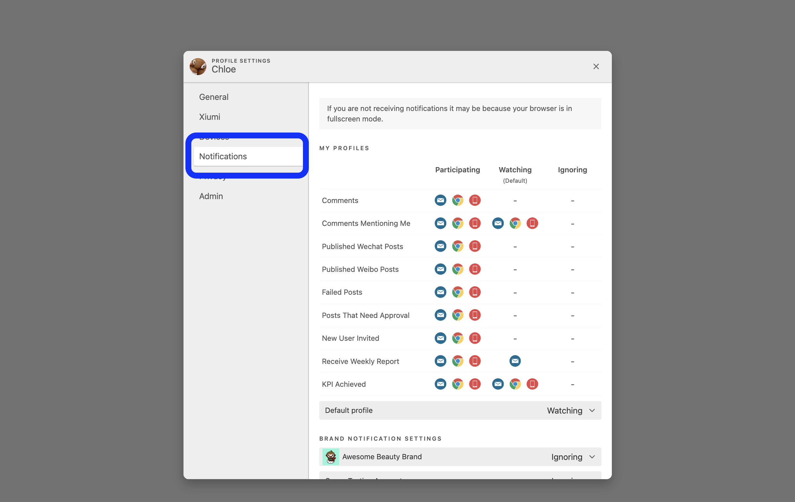Click the Failed Posts row label
795x502 pixels.
(x=342, y=292)
